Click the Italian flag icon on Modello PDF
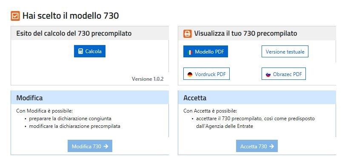 pos(190,52)
